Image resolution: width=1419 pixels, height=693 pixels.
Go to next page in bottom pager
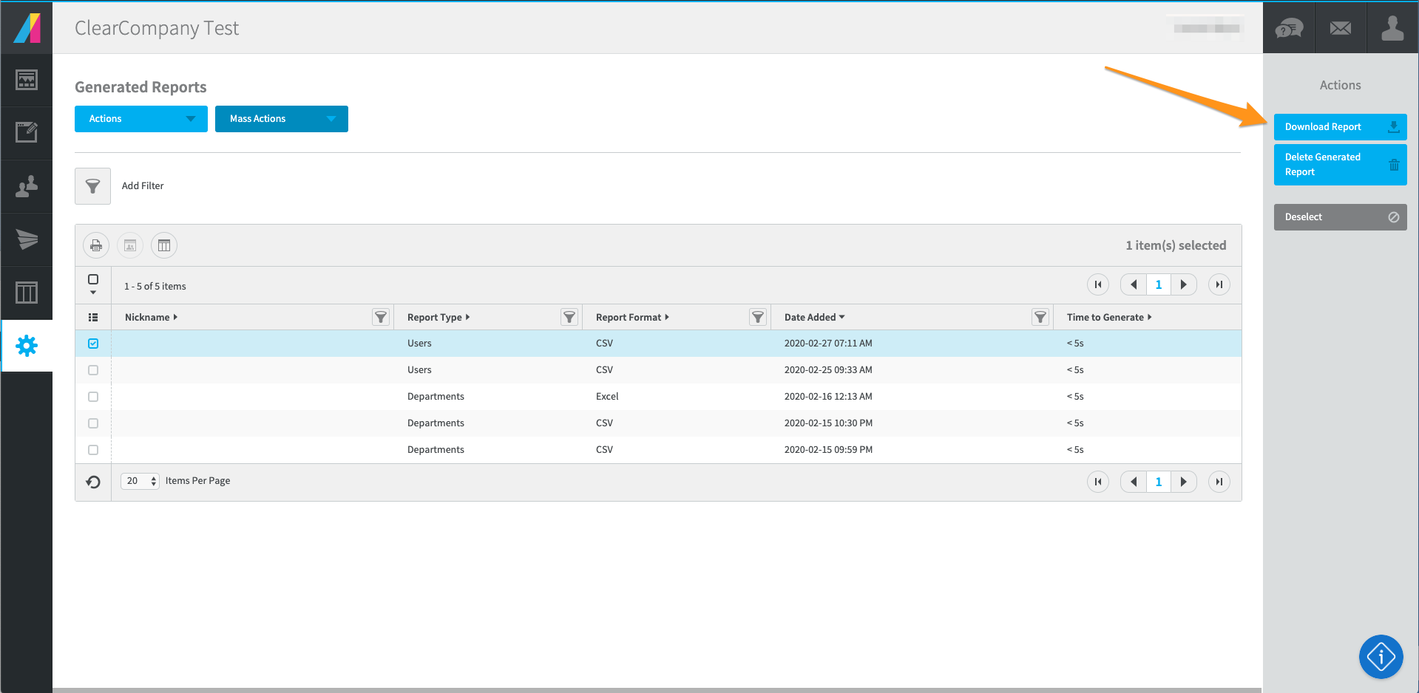pyautogui.click(x=1184, y=482)
